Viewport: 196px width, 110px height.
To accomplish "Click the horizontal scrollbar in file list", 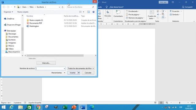I will point(55,56).
